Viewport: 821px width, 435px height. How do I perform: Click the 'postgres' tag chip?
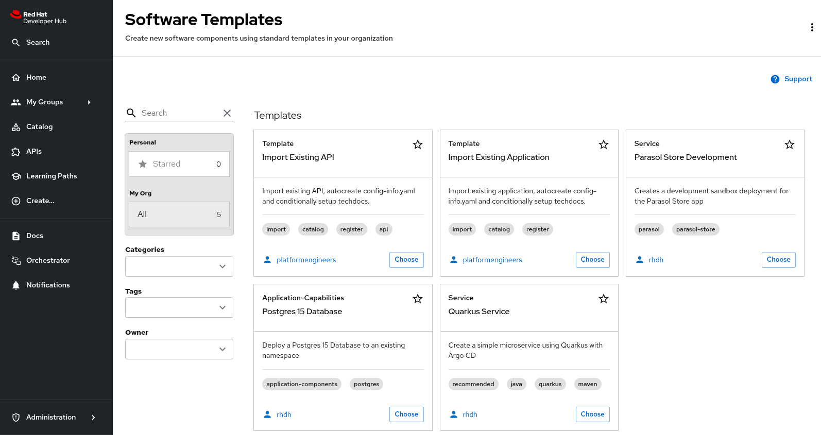[x=366, y=384]
